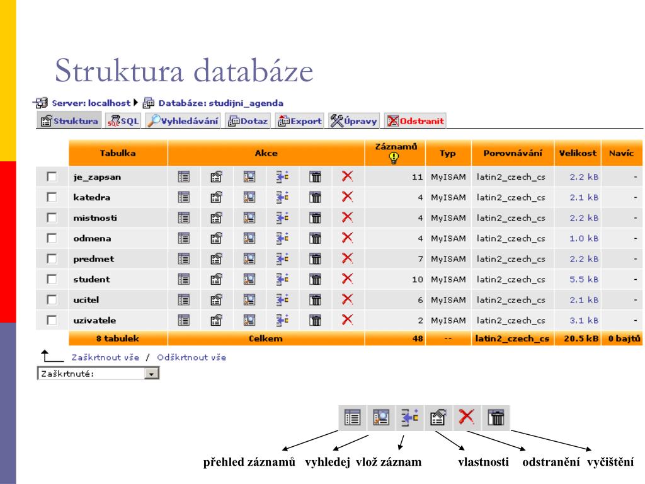Click the red Odstranit tab
The image size is (645, 484).
tap(416, 121)
